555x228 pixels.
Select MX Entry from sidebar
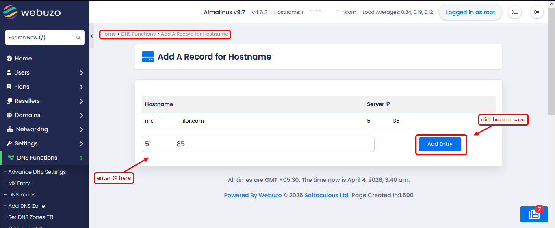[19, 183]
